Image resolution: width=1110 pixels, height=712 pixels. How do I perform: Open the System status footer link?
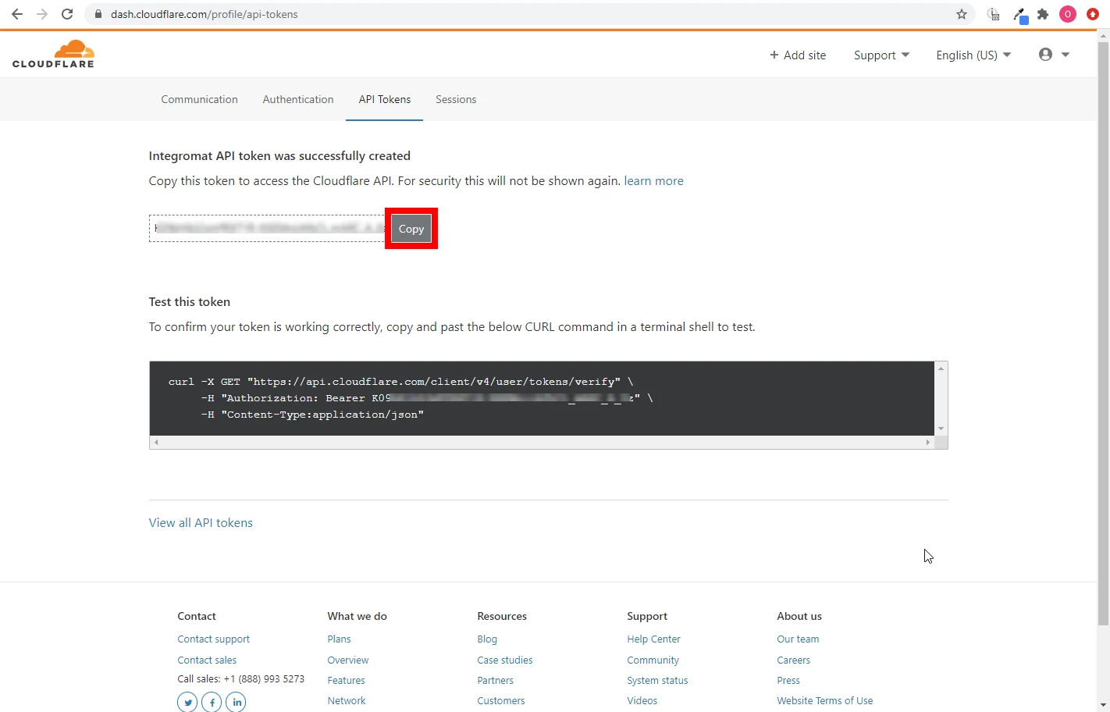pyautogui.click(x=657, y=681)
